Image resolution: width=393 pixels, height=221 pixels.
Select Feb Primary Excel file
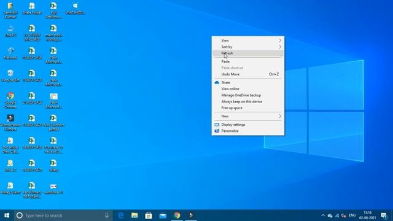pos(32,190)
